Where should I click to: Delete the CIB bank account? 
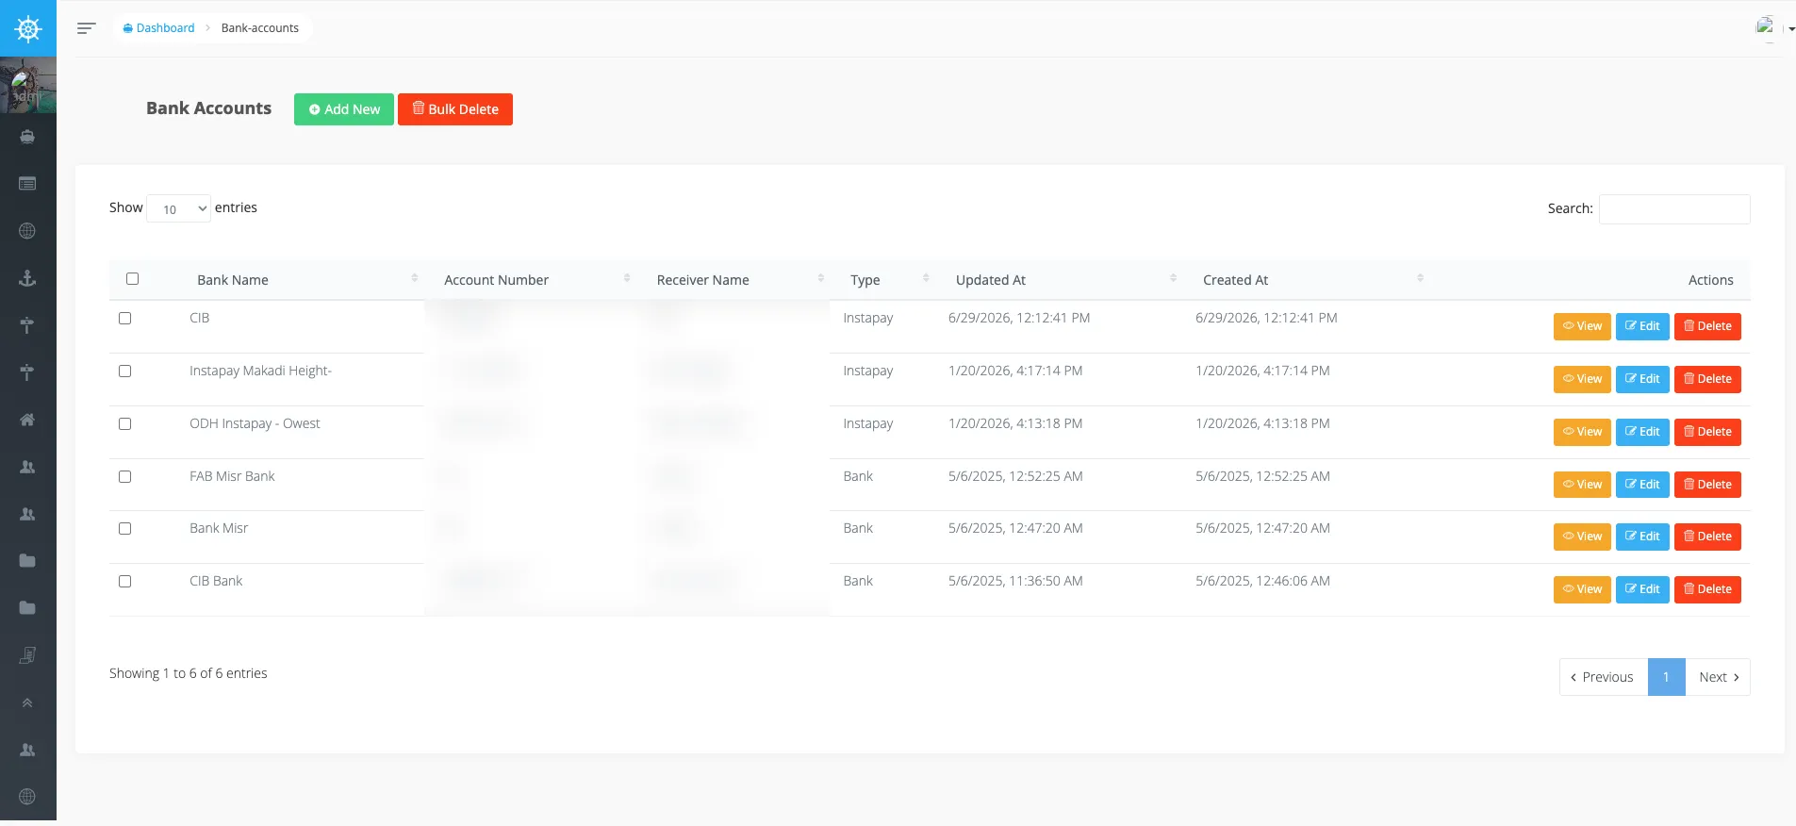[1707, 326]
